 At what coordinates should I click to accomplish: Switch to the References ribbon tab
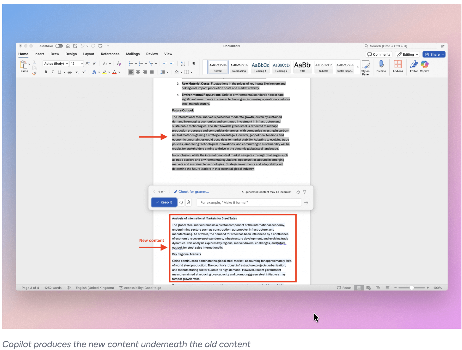tap(110, 54)
